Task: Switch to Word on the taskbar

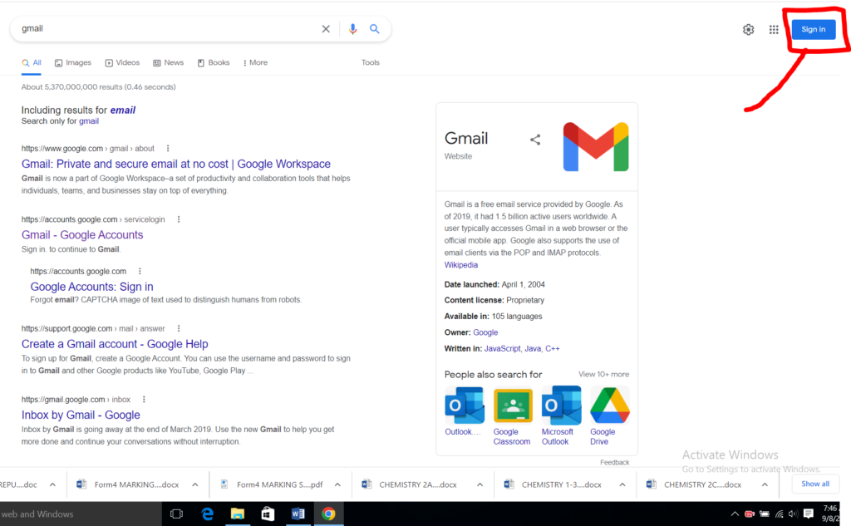Action: [298, 514]
